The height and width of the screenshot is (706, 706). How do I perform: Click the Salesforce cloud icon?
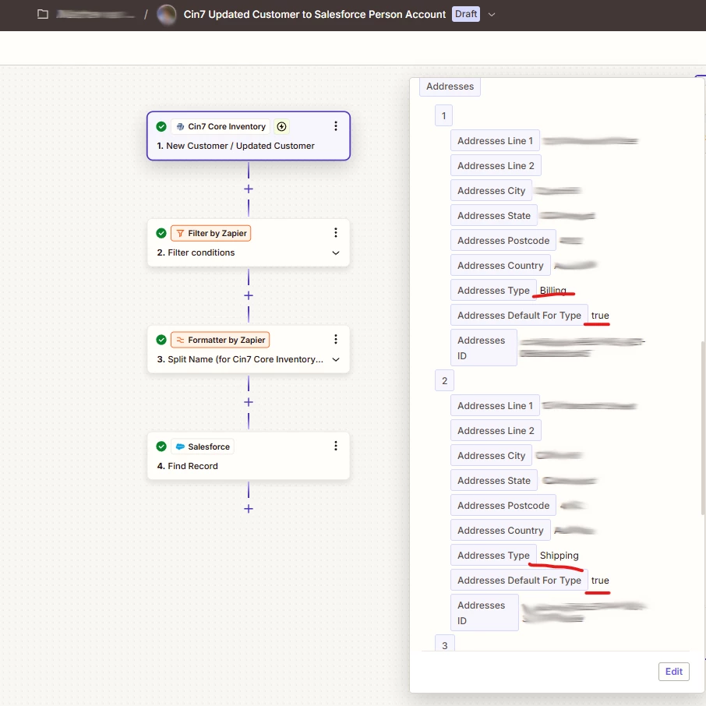[x=180, y=447]
